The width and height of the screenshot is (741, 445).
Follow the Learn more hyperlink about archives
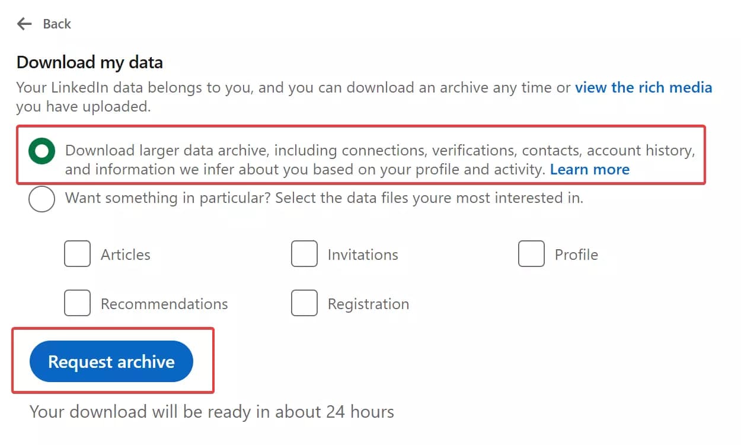click(x=590, y=169)
